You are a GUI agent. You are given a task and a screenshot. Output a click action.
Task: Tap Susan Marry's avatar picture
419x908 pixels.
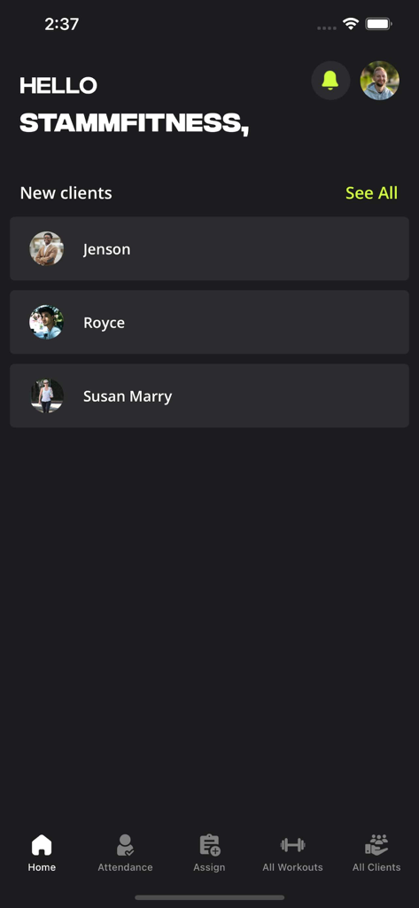coord(47,396)
